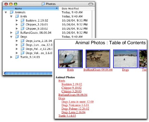Follow the Budders 2.19.02 link
Screen dimensions: 149x122
click(x=72, y=84)
